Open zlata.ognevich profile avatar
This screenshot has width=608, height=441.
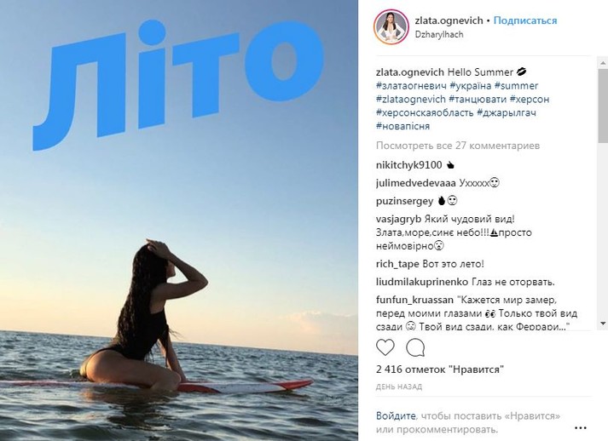coord(391,26)
